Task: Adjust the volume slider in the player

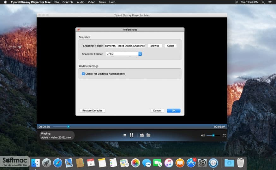Action: point(213,135)
